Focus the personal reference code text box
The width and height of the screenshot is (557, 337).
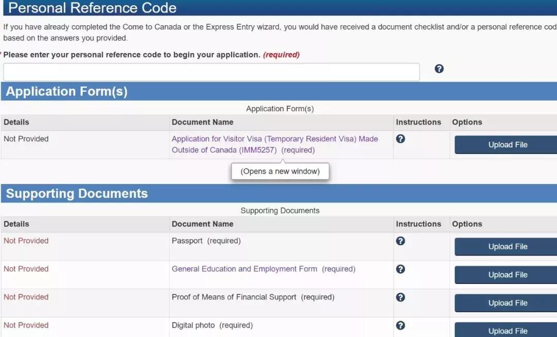coord(211,72)
